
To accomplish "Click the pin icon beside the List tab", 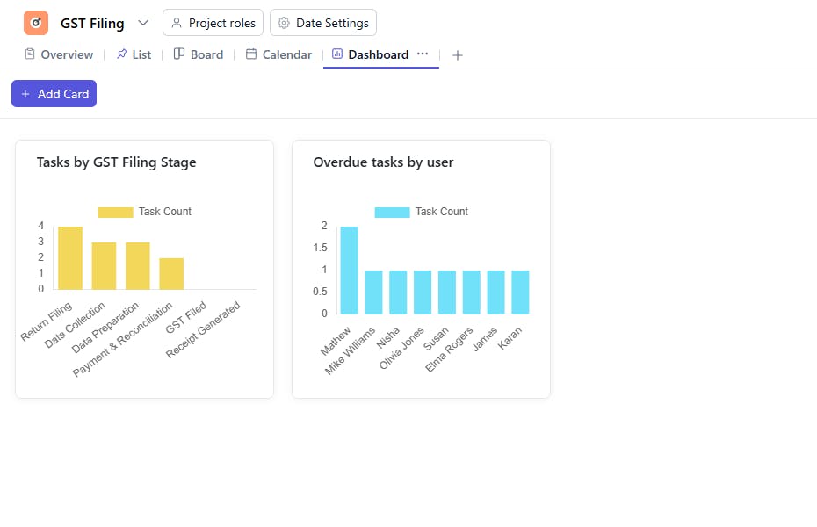I will [121, 54].
